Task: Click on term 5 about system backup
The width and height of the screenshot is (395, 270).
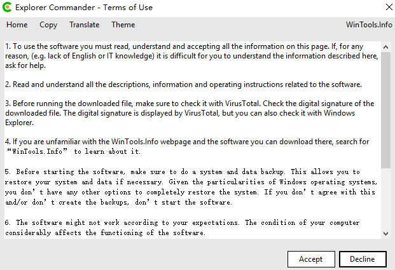Action: 191,187
